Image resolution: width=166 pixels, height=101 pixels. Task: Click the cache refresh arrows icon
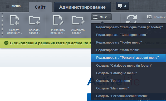(x=131, y=19)
